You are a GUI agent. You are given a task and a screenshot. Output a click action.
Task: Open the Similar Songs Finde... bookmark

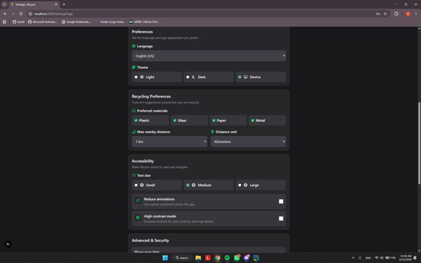pyautogui.click(x=110, y=22)
